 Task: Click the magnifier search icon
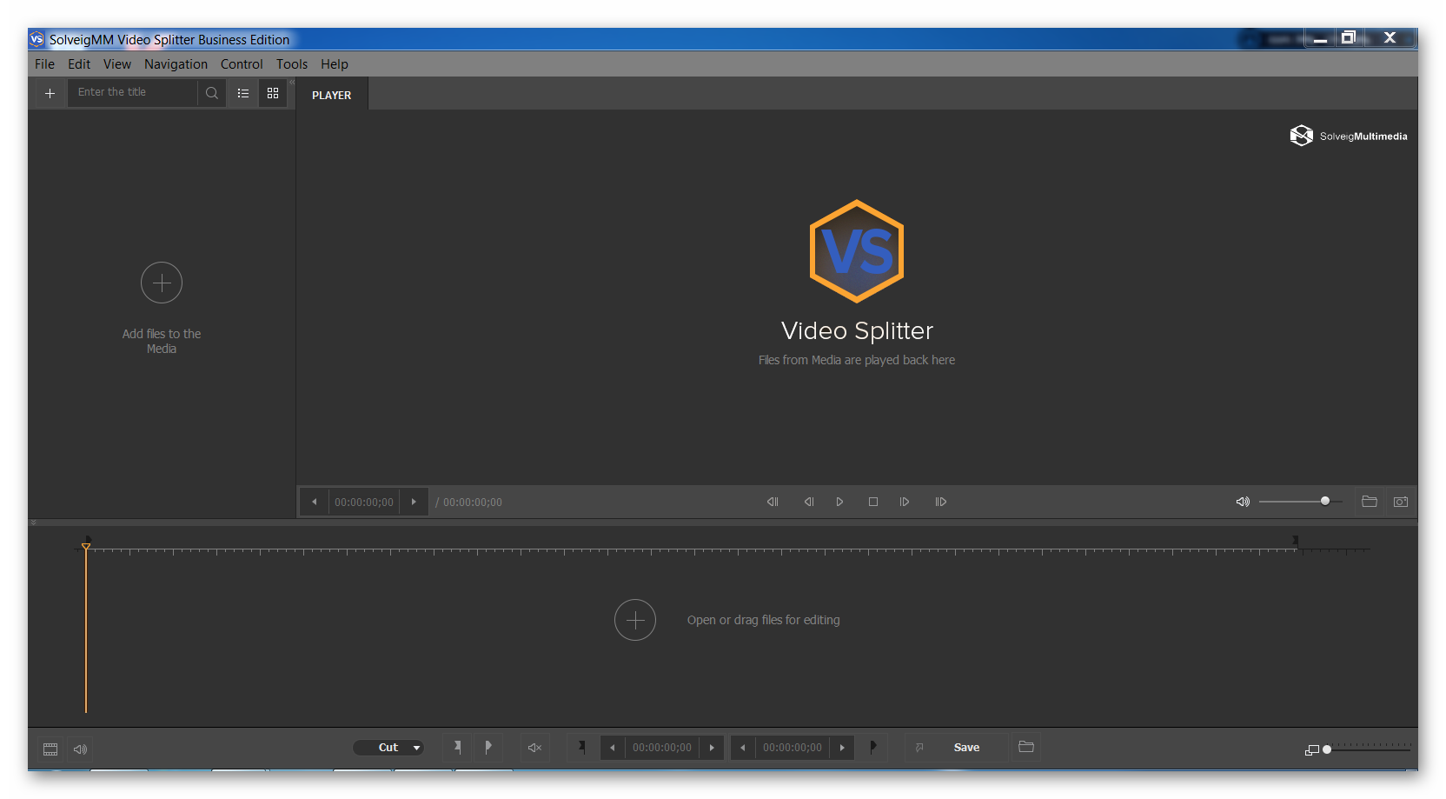[x=212, y=93]
